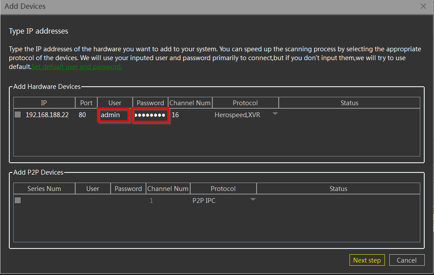The image size is (434, 275).
Task: Click the Herospeed,XVR protocol text
Action: (237, 115)
